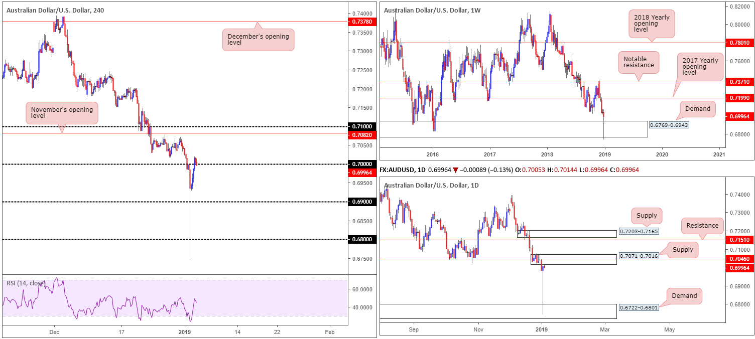Click the lower Supply callout on daily chart
The width and height of the screenshot is (755, 339).
[682, 249]
